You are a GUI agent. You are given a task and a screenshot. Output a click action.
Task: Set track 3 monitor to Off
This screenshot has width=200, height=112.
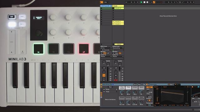pos(108,53)
